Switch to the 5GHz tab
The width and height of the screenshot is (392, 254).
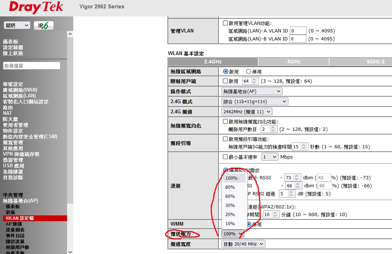coord(294,62)
